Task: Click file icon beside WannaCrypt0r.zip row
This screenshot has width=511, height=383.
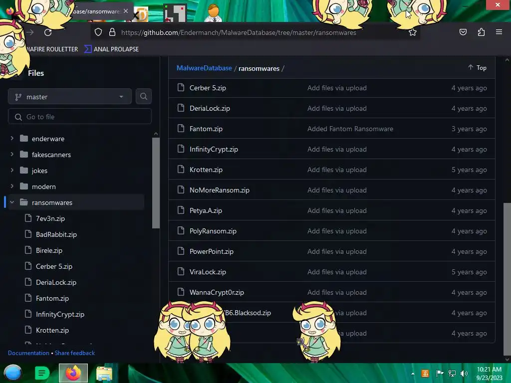Action: [x=181, y=292]
